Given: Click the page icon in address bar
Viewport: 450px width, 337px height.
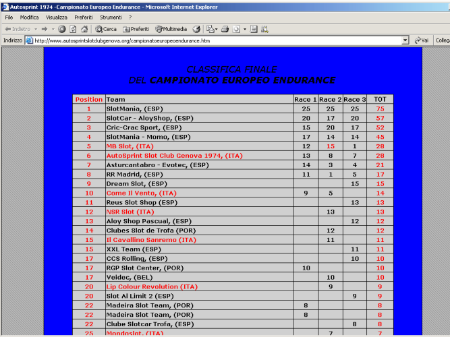Looking at the screenshot, I should pyautogui.click(x=29, y=40).
